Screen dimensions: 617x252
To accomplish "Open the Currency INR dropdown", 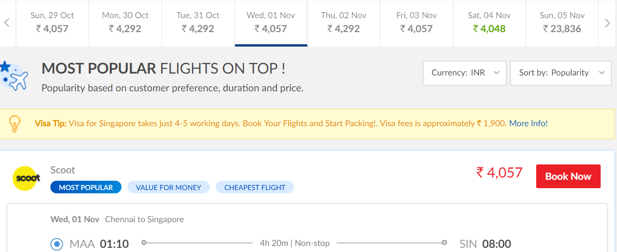I will point(464,73).
